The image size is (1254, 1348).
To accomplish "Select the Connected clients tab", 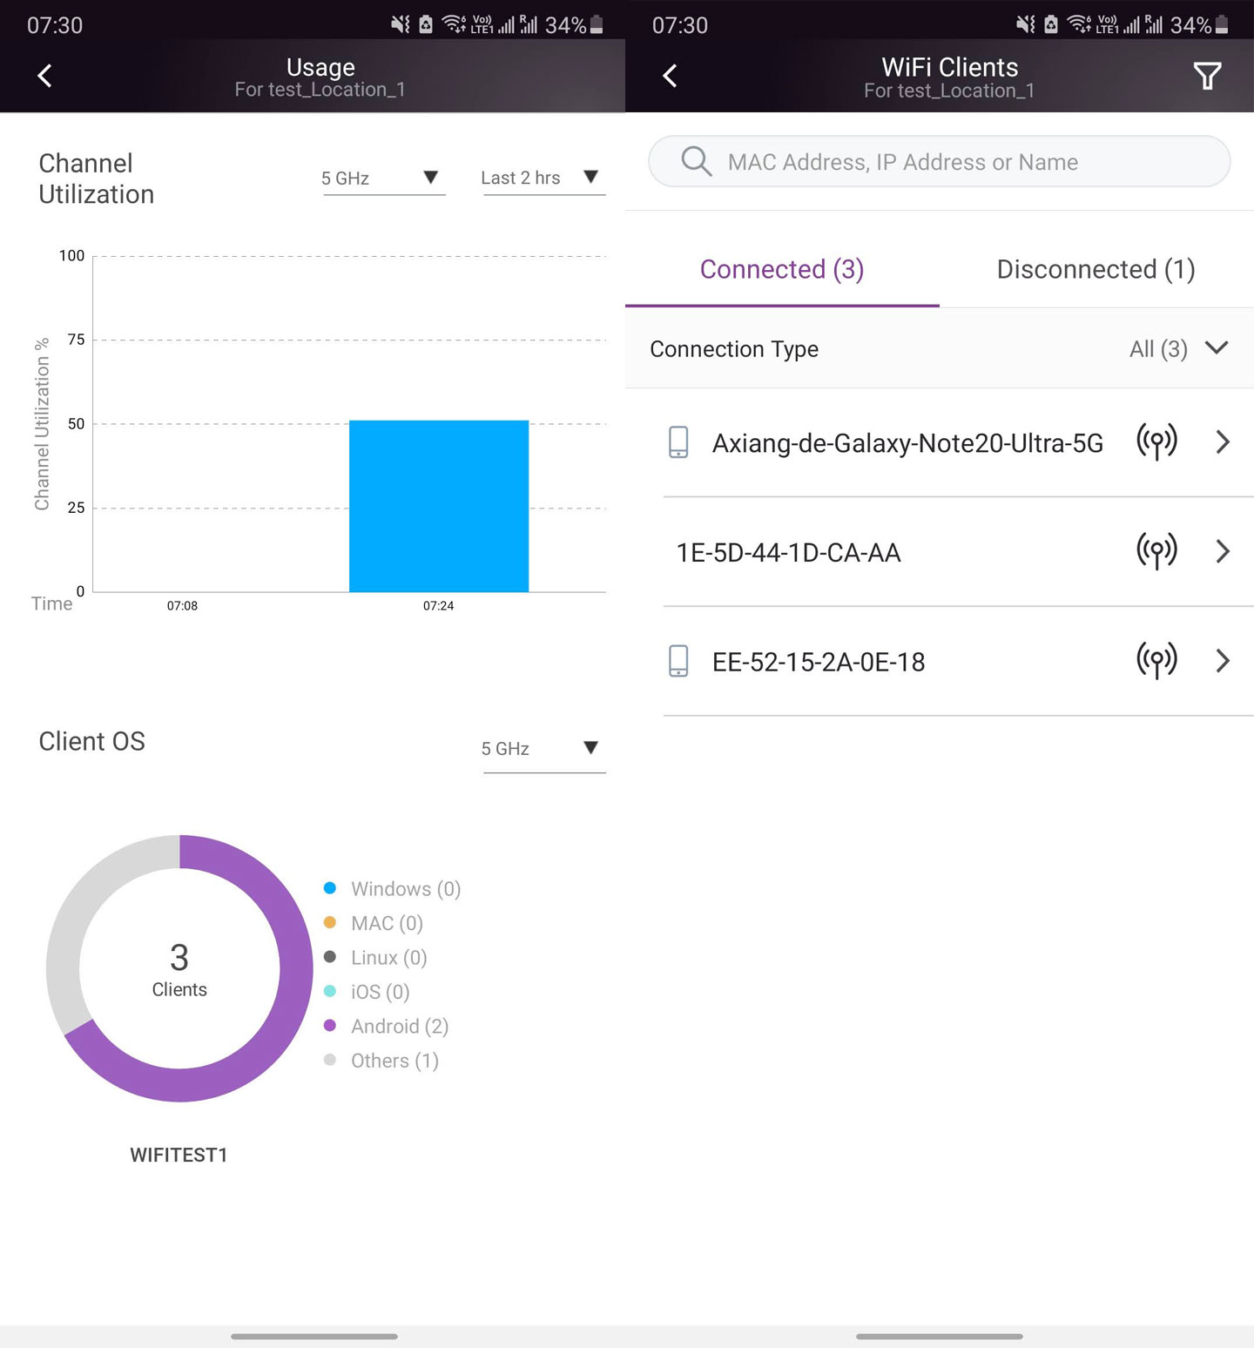I will pos(781,270).
